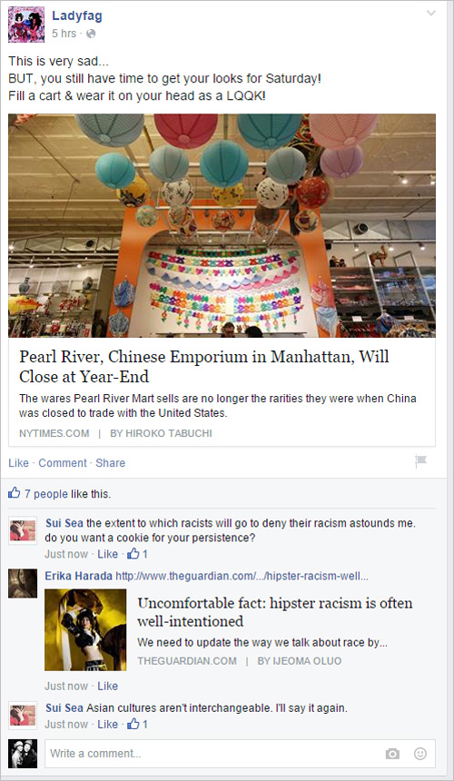View the 7 people who liked
Viewport: 454px width, 781px height.
(46, 494)
